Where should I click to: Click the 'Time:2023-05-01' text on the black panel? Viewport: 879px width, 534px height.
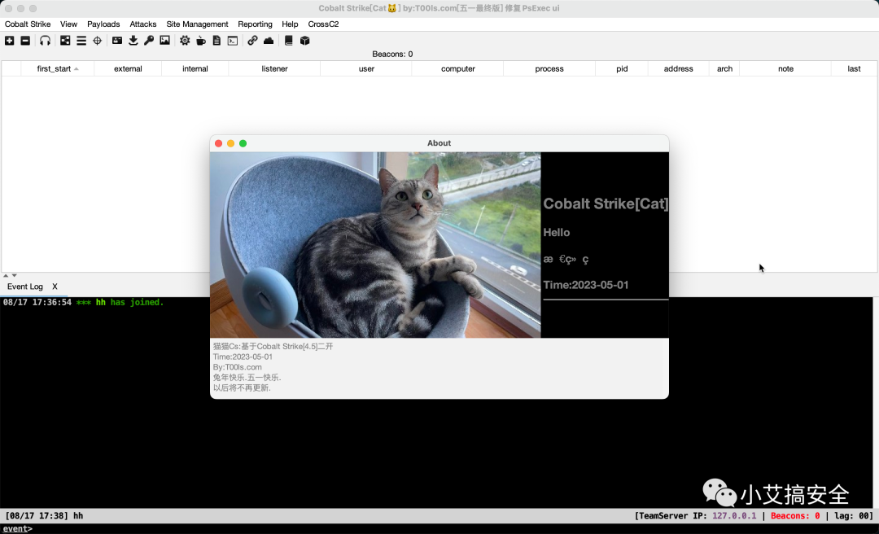586,285
